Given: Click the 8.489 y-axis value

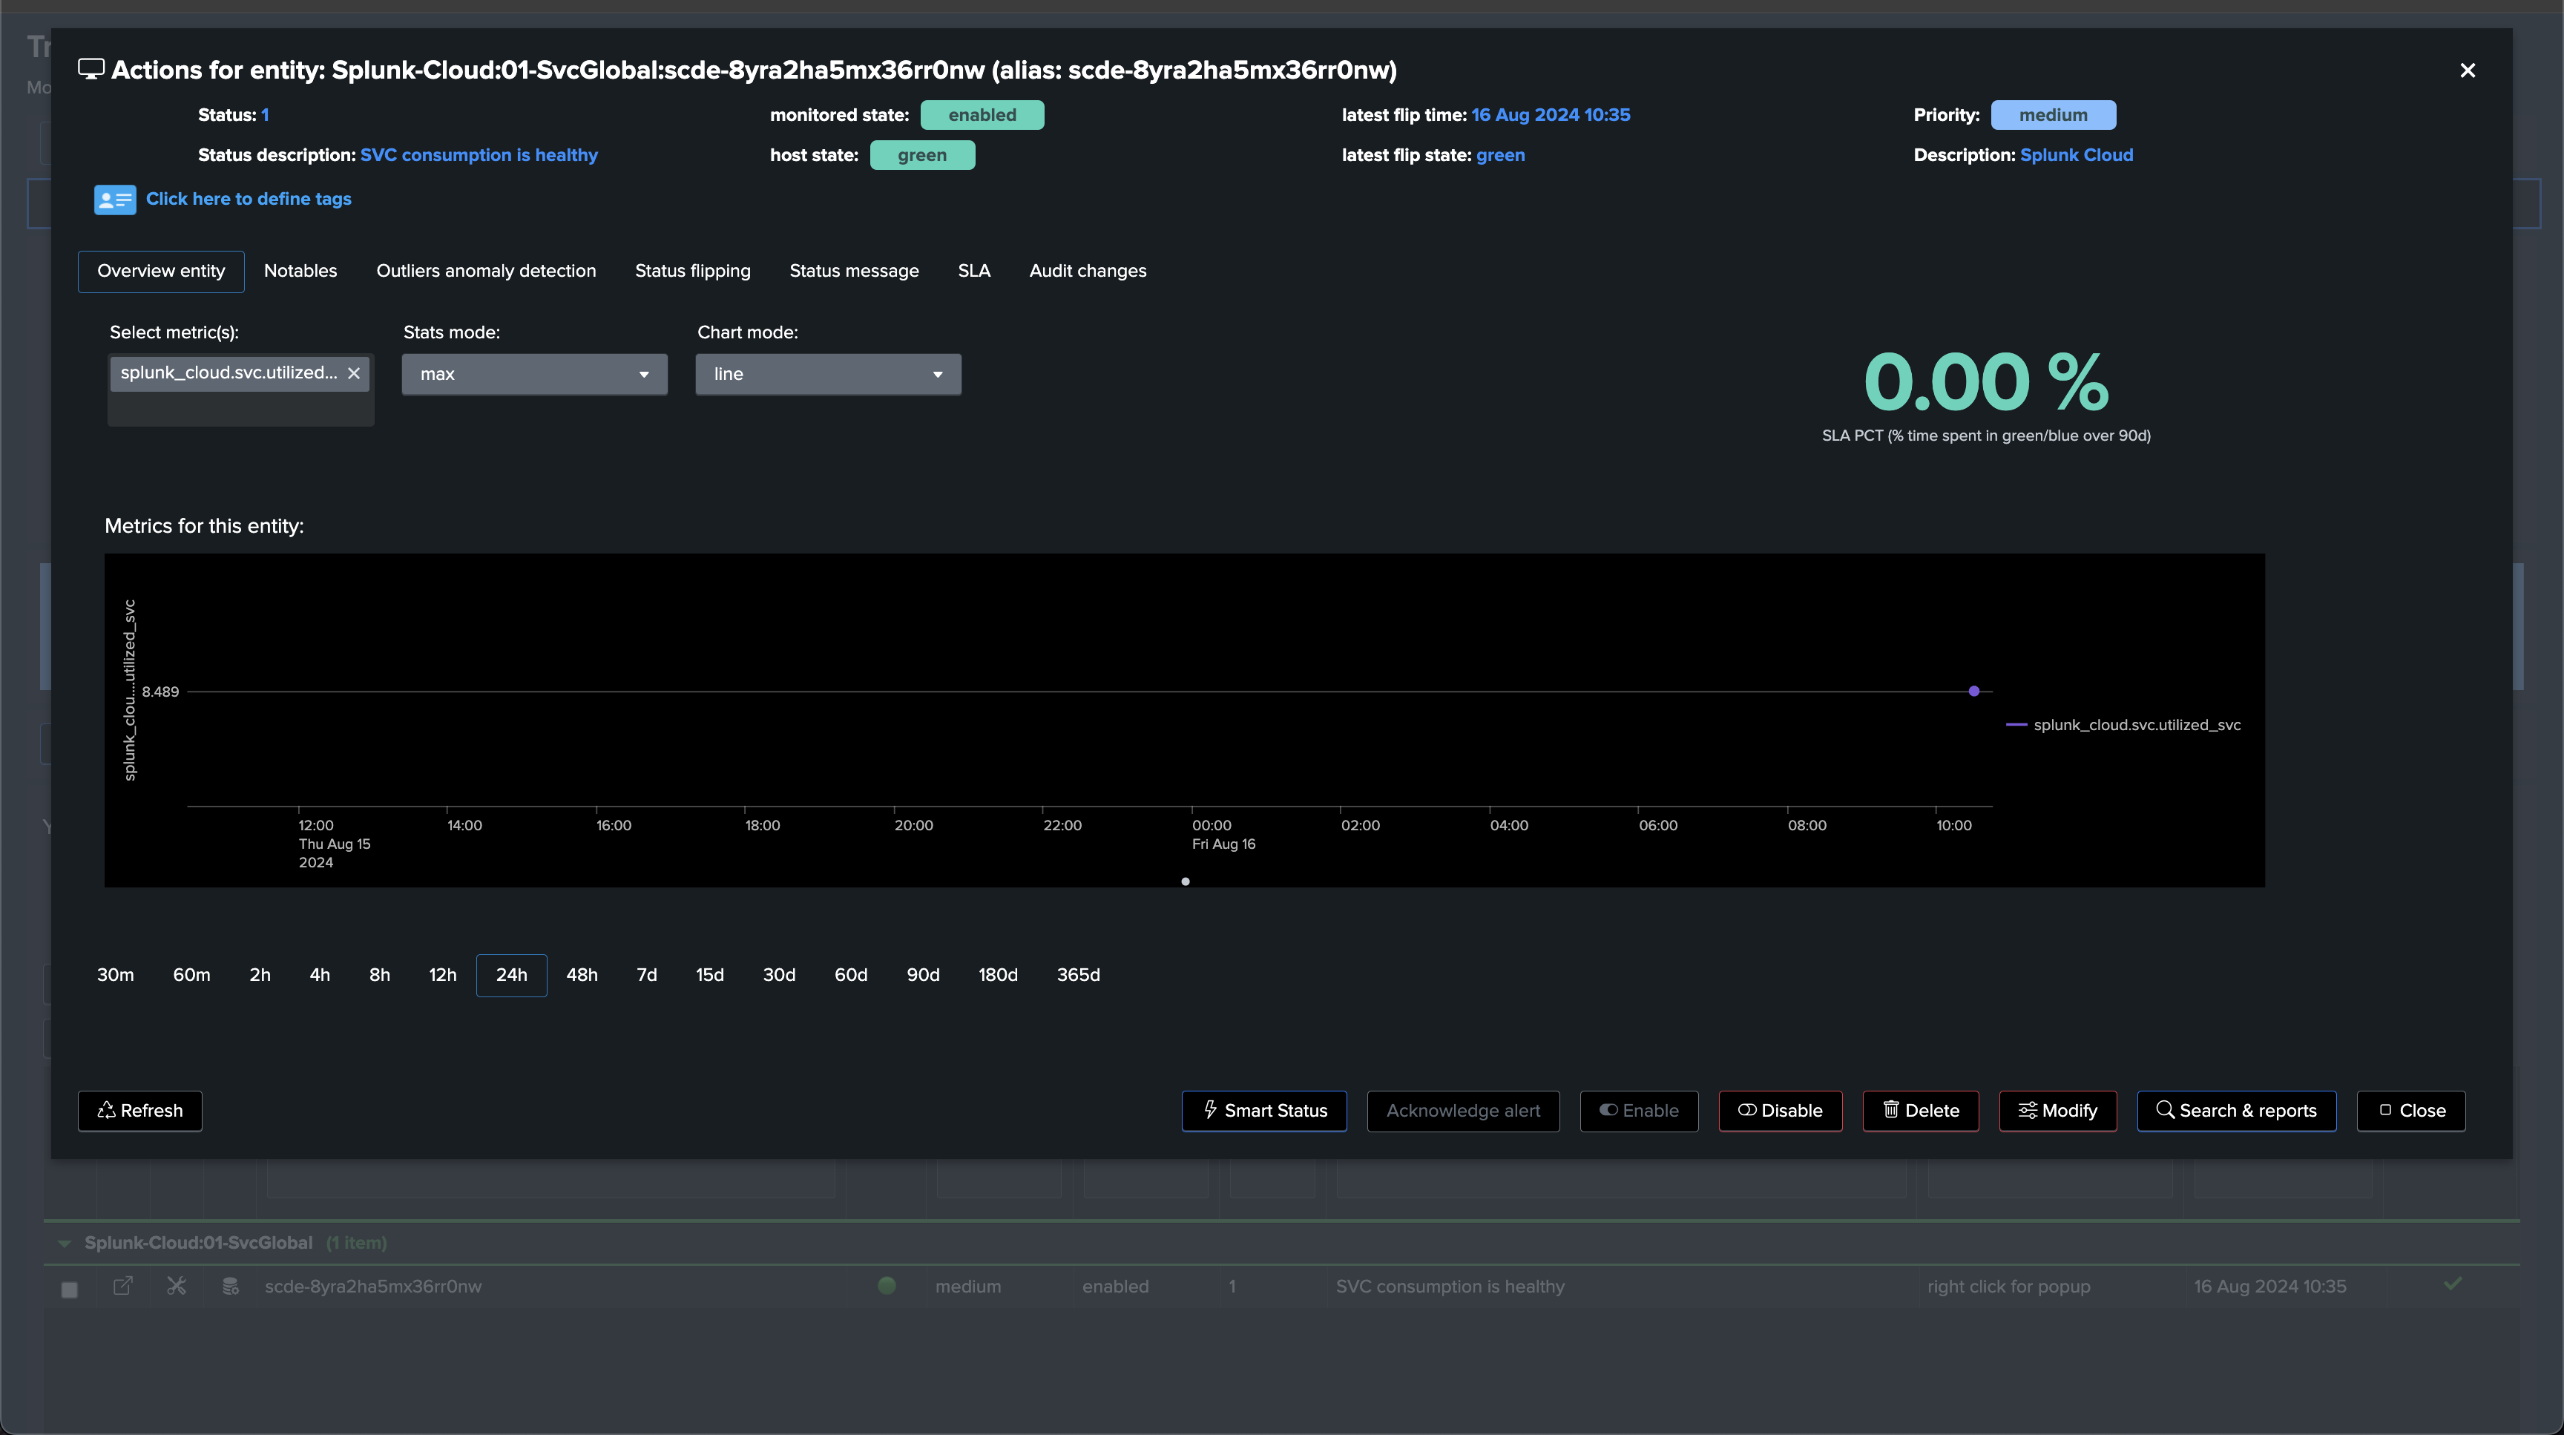Looking at the screenshot, I should pos(160,692).
